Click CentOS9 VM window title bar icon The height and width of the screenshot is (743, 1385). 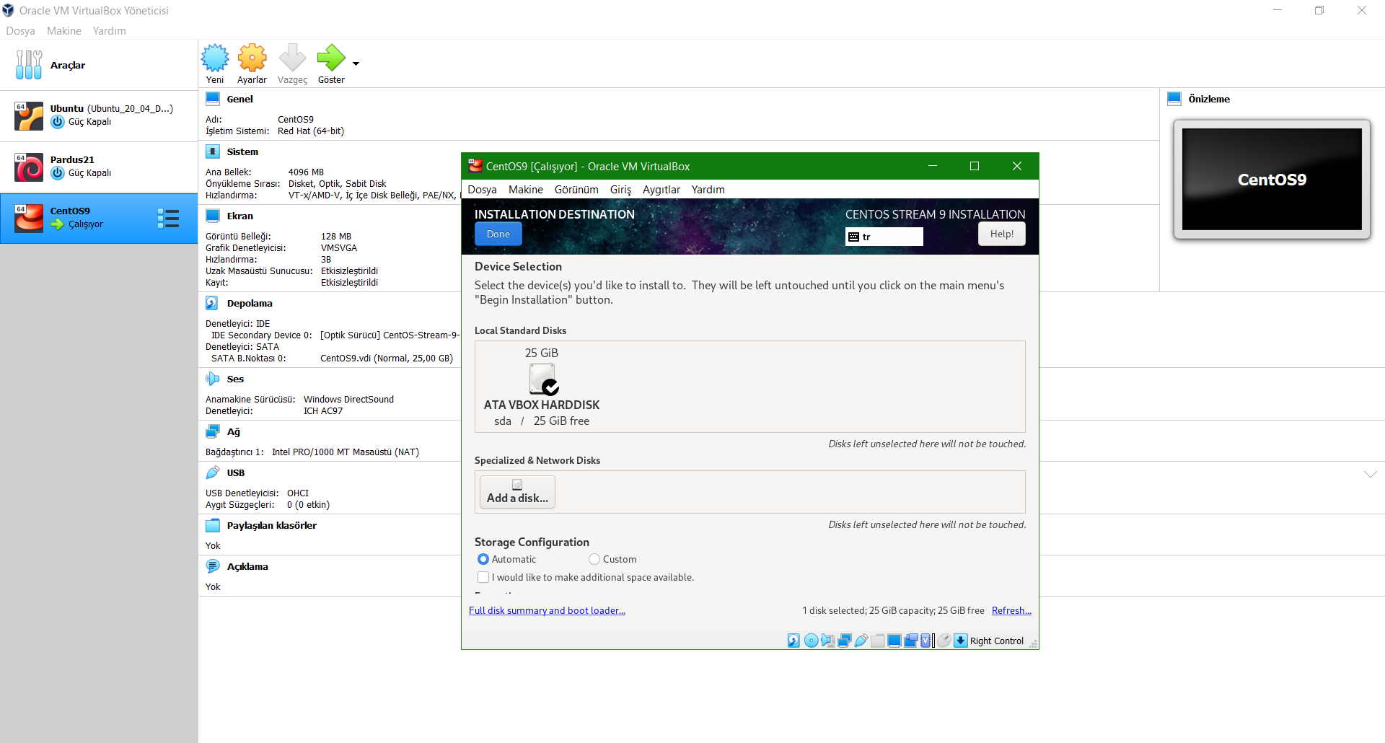[475, 166]
